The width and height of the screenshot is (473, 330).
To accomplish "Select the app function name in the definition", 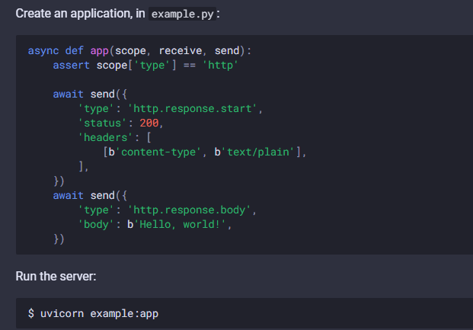I will click(x=100, y=51).
